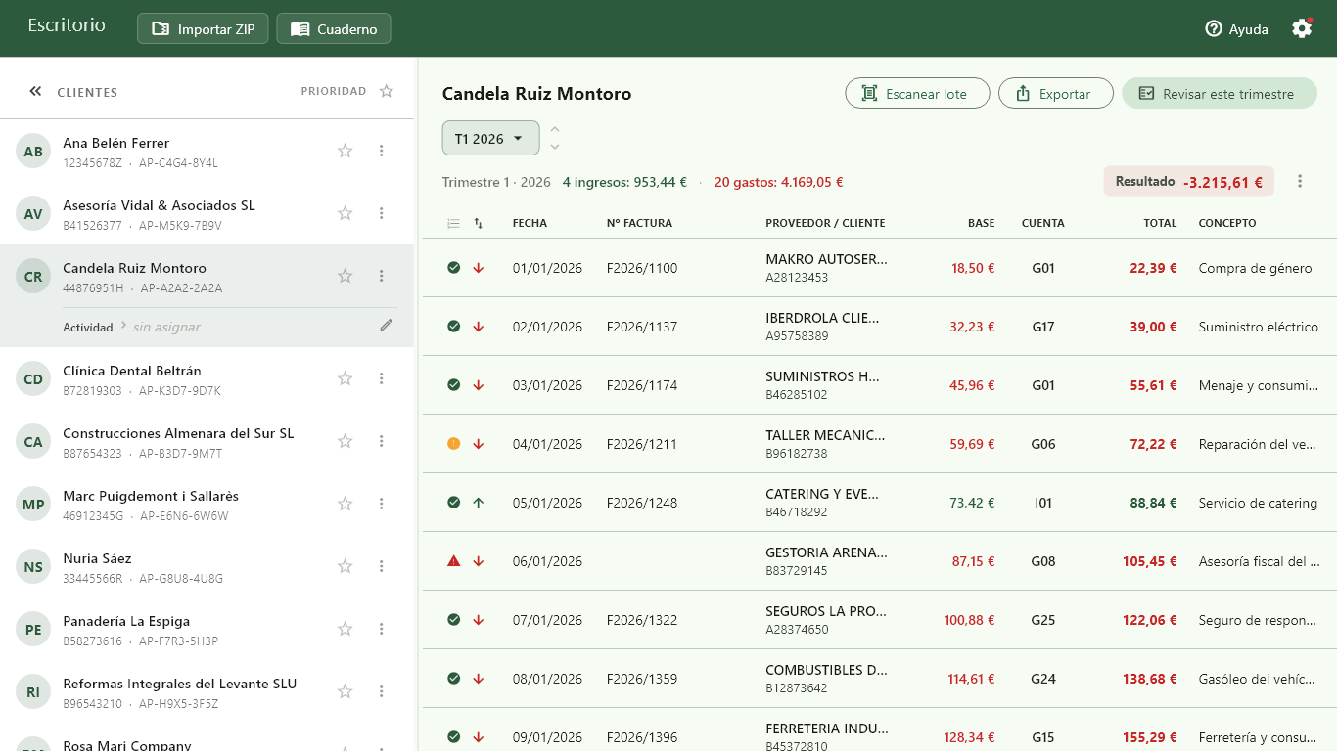The image size is (1337, 751).
Task: Click invoice number F2026/1322
Action: click(642, 620)
